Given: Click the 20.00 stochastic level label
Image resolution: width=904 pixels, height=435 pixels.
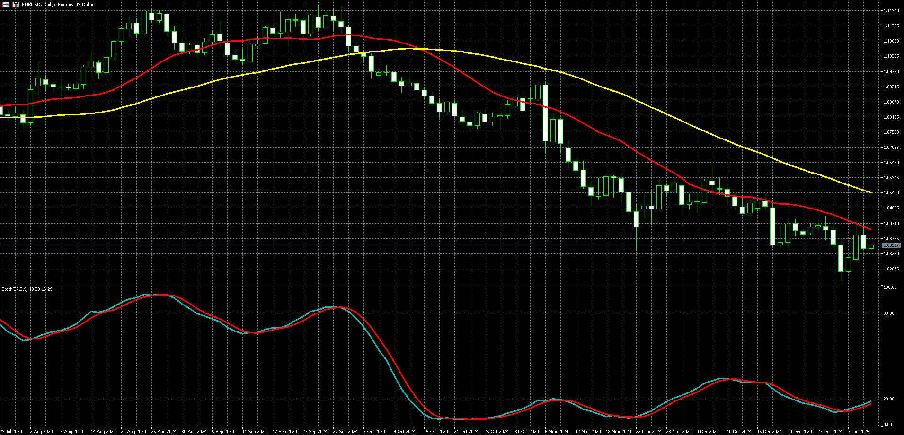Looking at the screenshot, I should (x=889, y=399).
